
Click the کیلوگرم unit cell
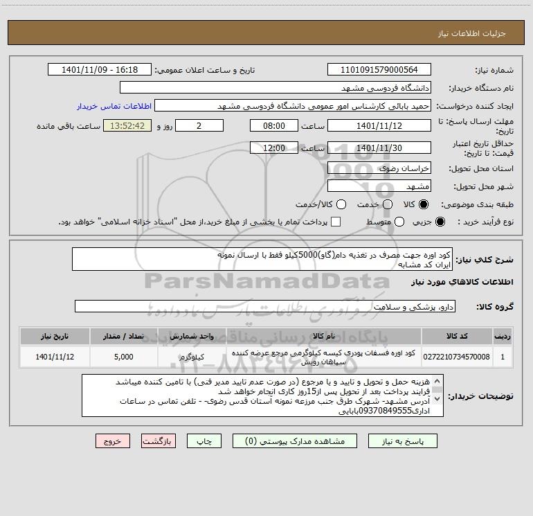tap(192, 357)
